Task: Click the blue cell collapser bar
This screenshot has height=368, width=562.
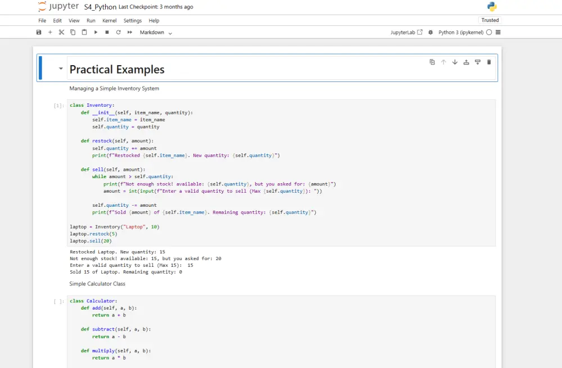Action: [40, 68]
